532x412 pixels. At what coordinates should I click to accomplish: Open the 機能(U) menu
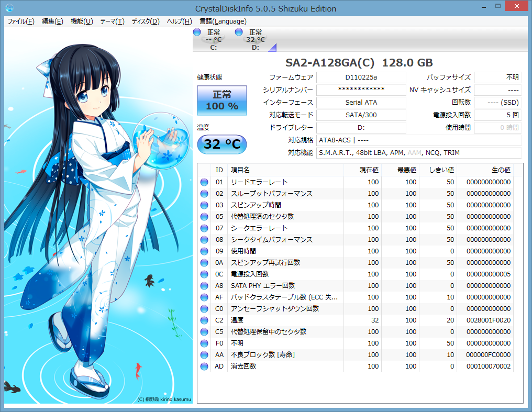(x=82, y=21)
